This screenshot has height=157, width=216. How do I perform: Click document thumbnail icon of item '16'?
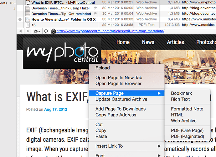(28, 25)
